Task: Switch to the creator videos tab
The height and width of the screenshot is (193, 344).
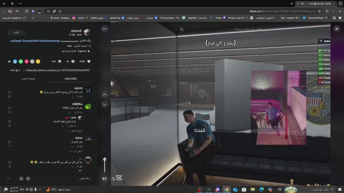Action: [28, 79]
